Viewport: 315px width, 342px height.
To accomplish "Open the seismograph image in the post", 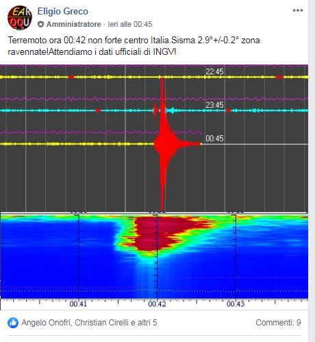I will tap(154, 187).
